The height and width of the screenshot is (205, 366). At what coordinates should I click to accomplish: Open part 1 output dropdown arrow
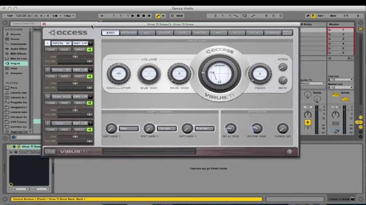click(90, 43)
